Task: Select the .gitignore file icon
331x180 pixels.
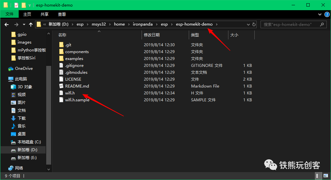Action: tap(61, 65)
